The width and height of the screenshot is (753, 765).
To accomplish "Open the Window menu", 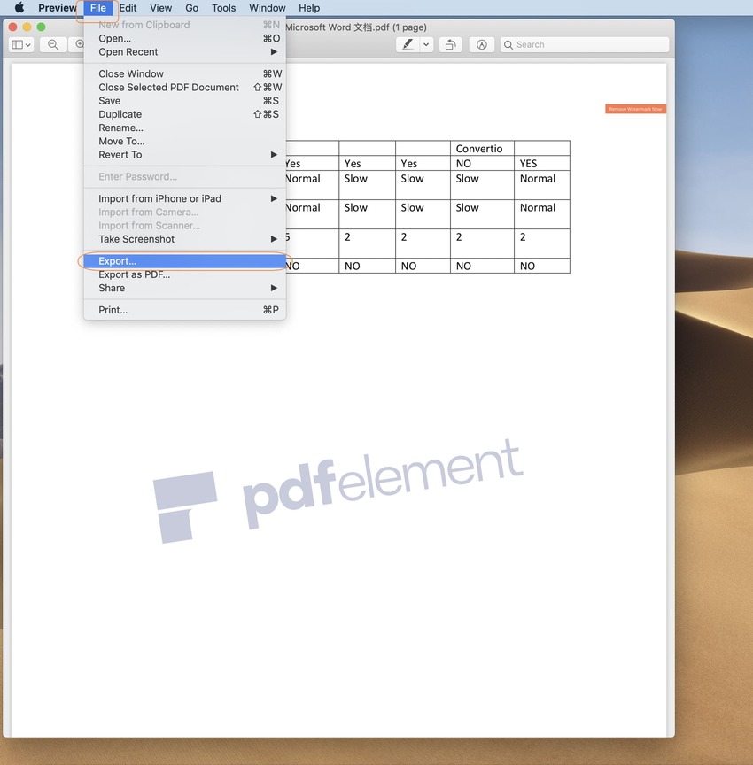I will [267, 8].
